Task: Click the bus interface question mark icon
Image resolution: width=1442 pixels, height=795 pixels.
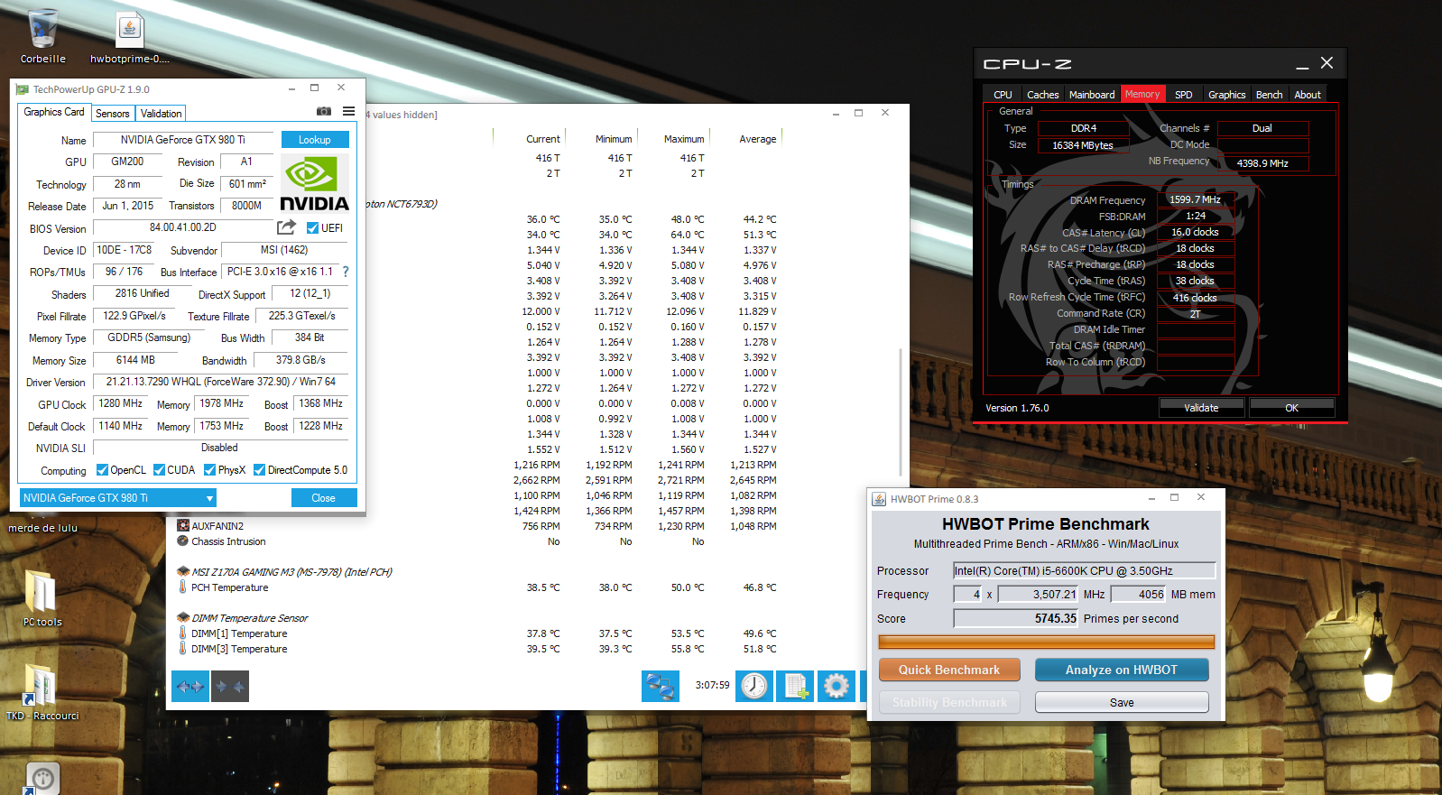Action: (345, 272)
